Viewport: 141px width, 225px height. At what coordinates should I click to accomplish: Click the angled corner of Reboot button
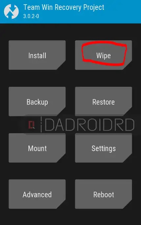[x=129, y=205]
